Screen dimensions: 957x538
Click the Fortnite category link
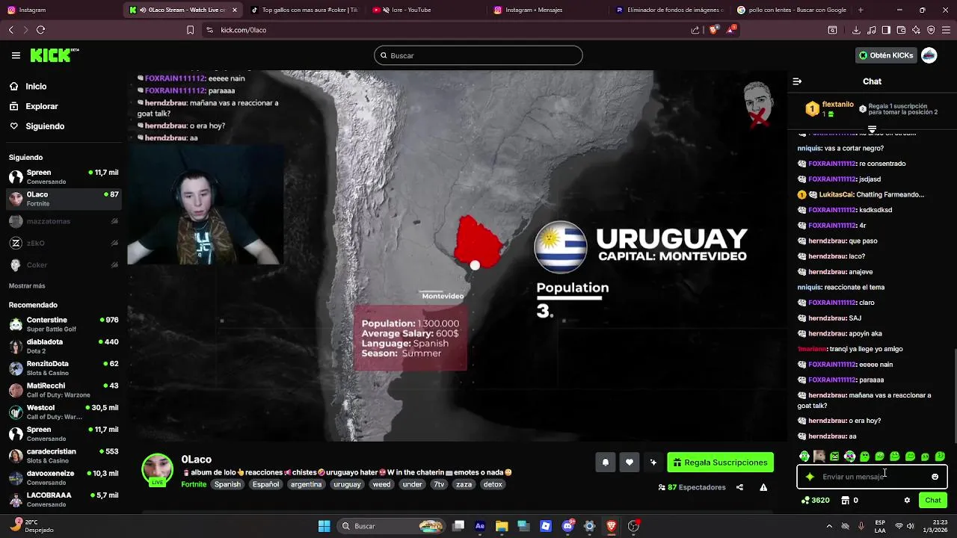(x=194, y=484)
